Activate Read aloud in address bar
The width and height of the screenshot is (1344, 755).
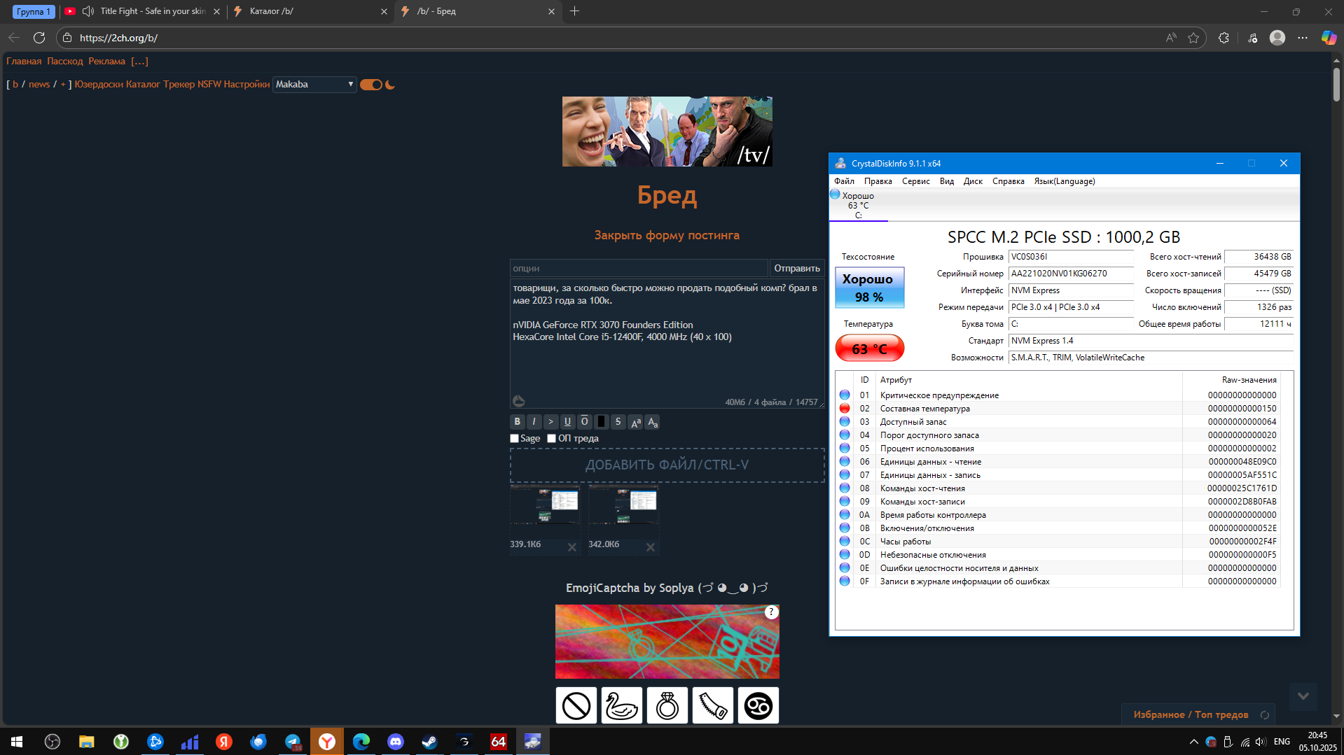click(1171, 38)
